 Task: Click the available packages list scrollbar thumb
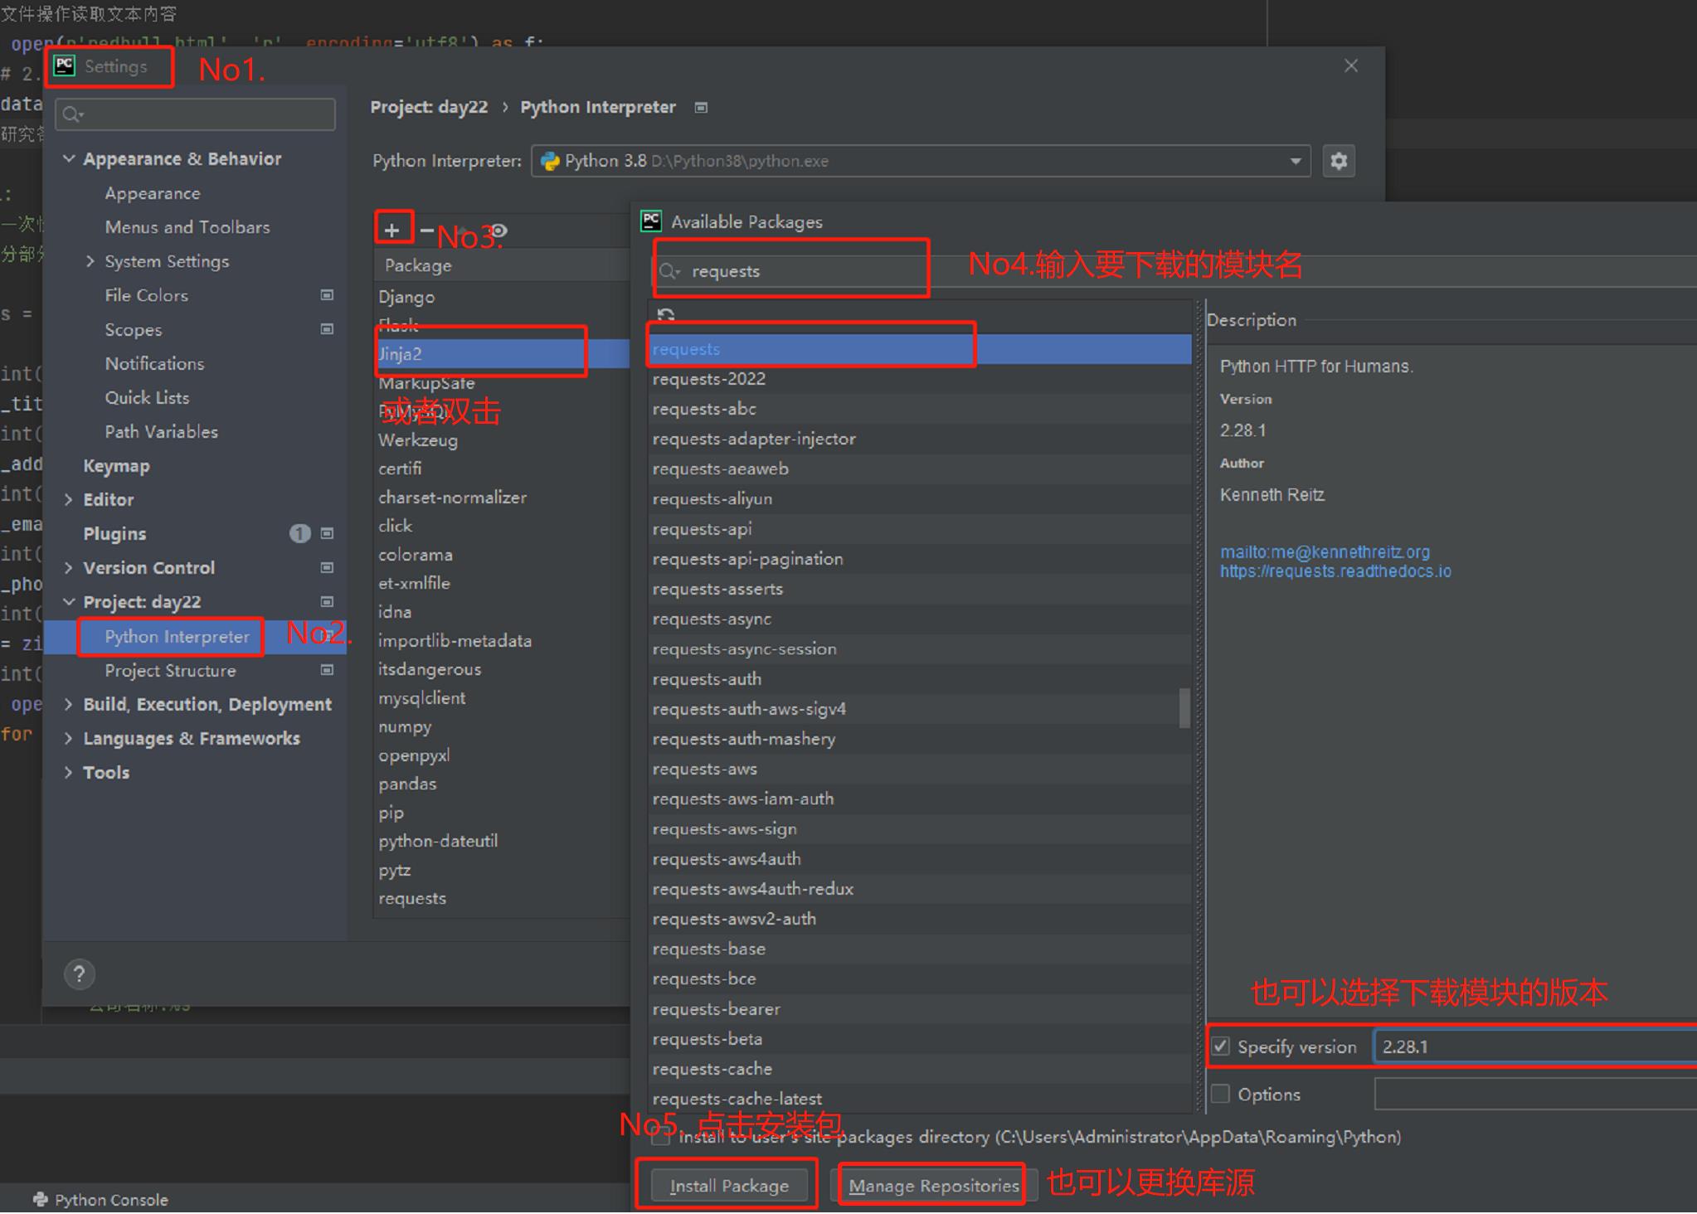[x=1184, y=708]
